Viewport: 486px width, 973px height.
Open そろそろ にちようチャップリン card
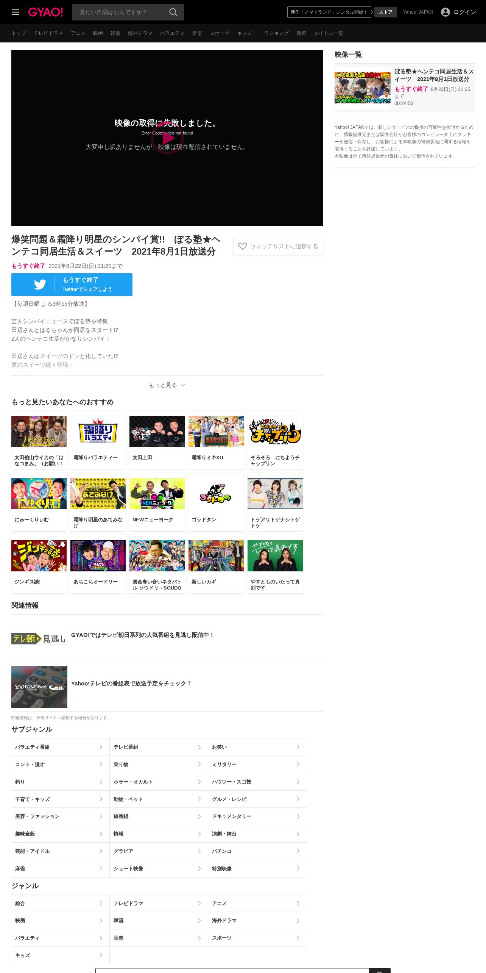point(275,440)
